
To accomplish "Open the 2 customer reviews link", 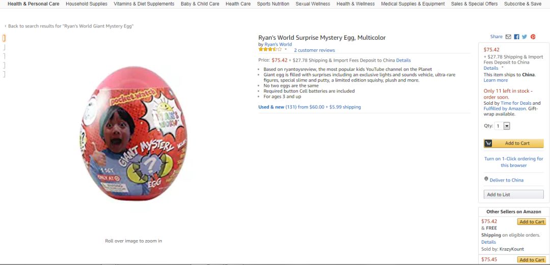I will pos(314,50).
